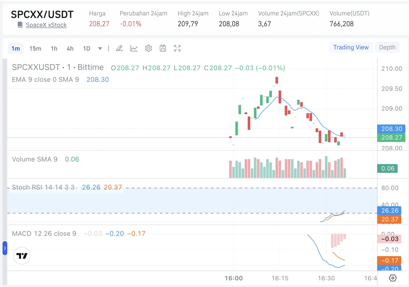Open the indicators chart icon

click(x=134, y=48)
